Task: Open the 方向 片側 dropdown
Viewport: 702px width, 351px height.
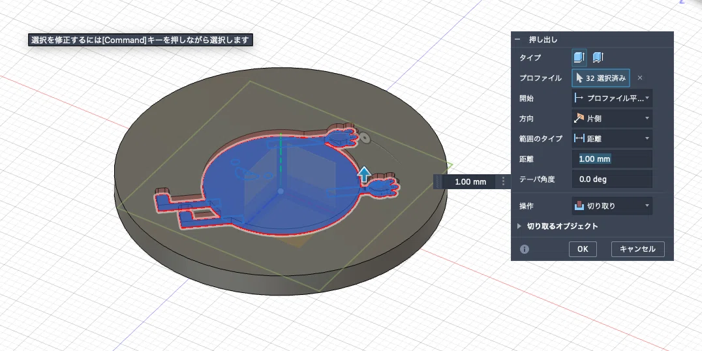Action: point(612,118)
